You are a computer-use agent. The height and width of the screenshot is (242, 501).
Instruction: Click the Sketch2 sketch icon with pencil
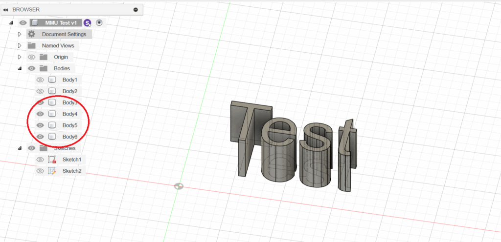[52, 171]
